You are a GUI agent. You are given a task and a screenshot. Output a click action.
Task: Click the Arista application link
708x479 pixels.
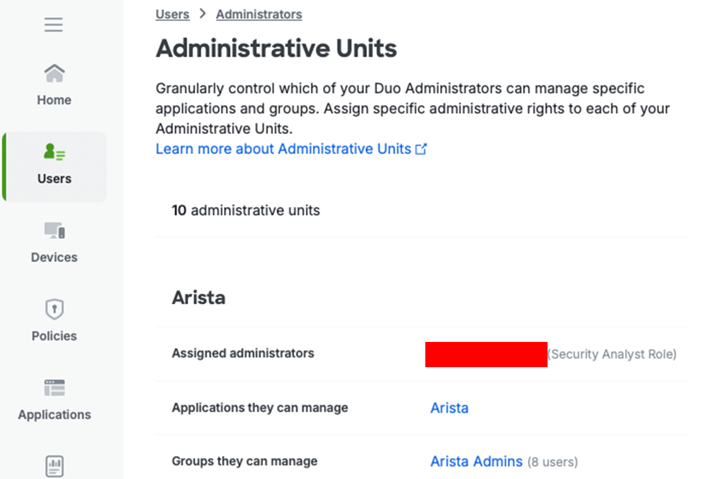click(449, 408)
